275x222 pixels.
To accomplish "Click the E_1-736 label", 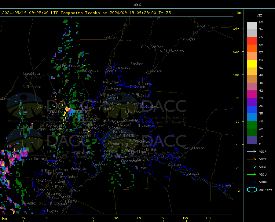I will point(189,40).
